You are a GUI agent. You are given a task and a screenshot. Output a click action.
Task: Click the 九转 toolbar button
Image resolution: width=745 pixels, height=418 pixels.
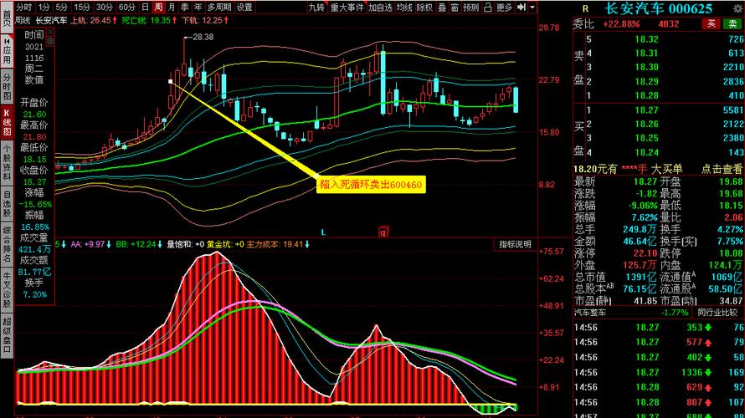click(316, 8)
